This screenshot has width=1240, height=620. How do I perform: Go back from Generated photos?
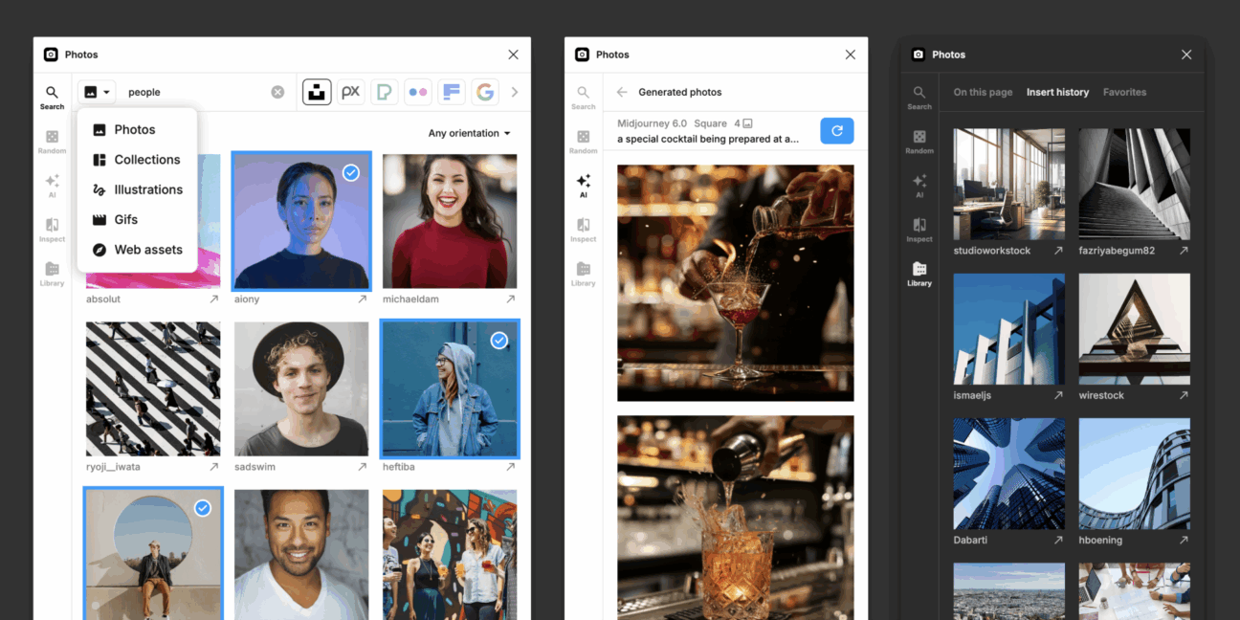coord(622,92)
